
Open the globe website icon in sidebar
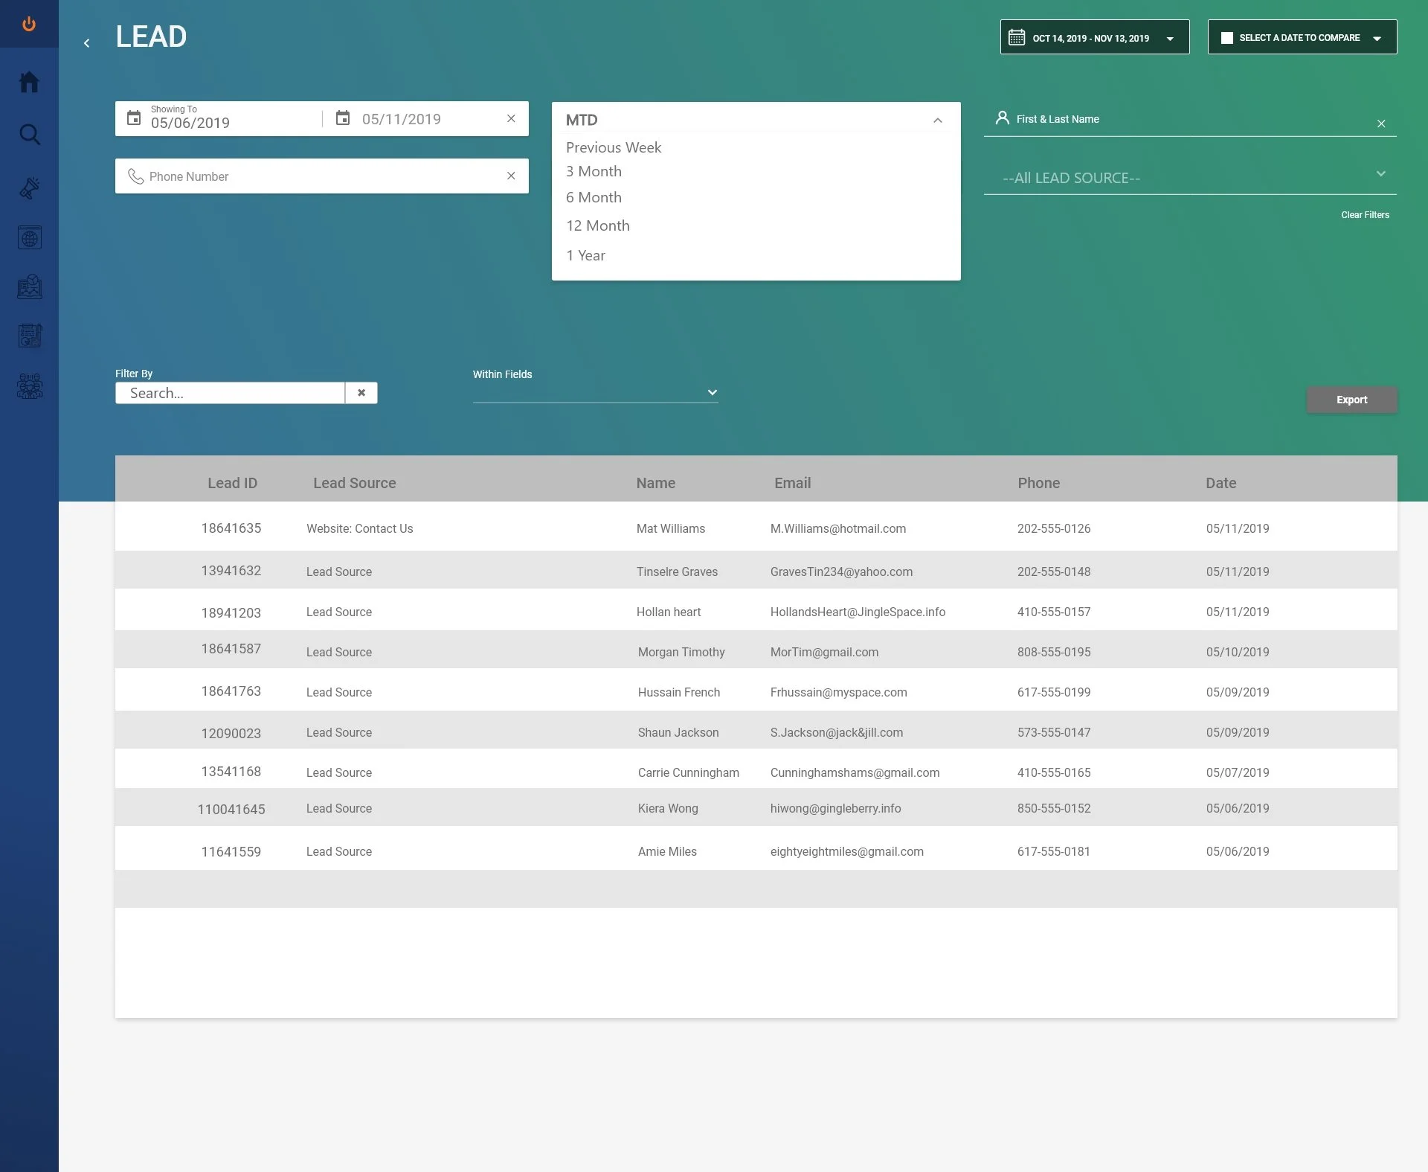(29, 238)
